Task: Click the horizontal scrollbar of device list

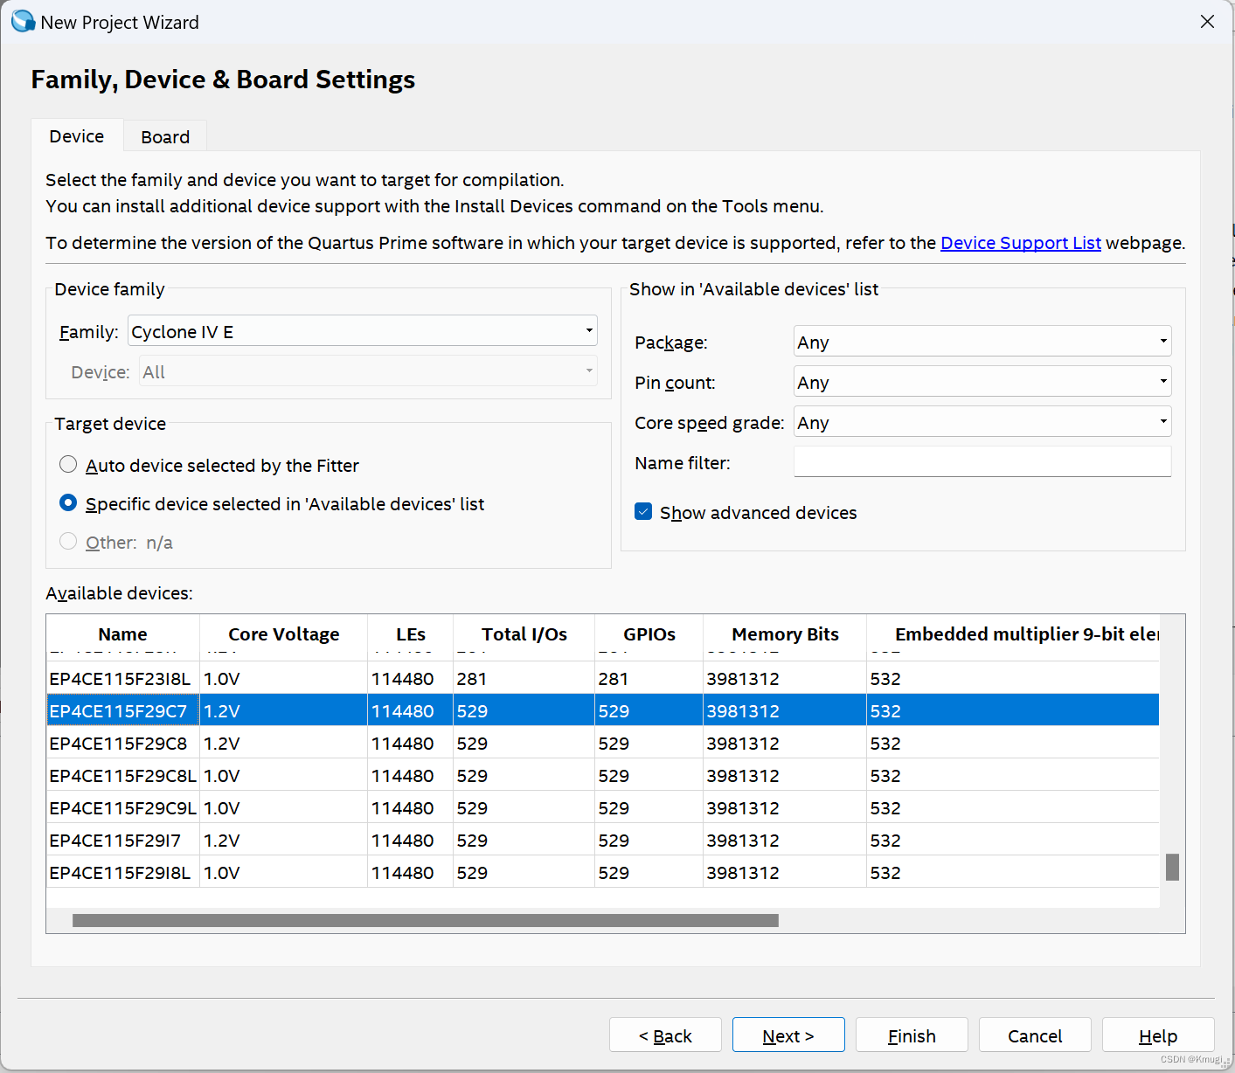Action: click(426, 920)
